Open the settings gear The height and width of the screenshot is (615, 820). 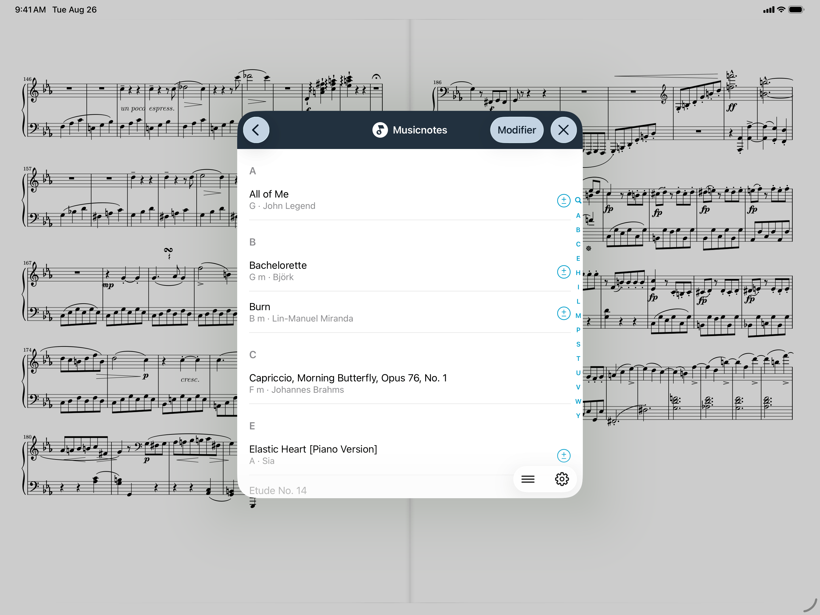pyautogui.click(x=562, y=479)
